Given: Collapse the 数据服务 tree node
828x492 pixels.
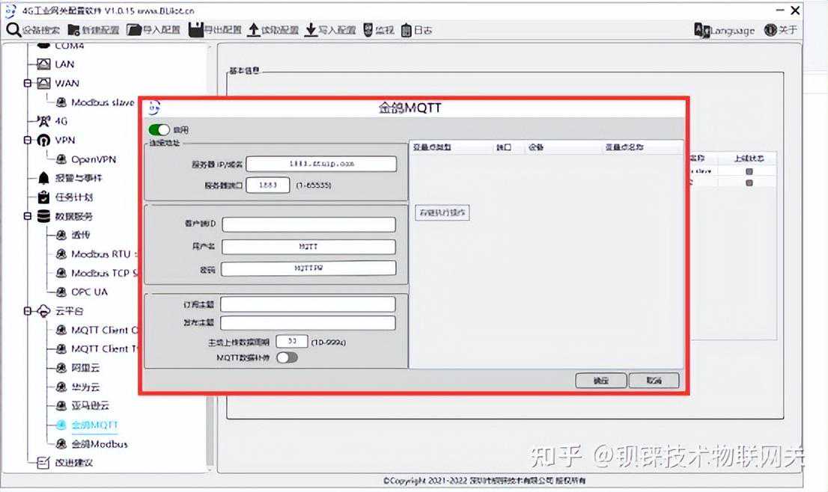Looking at the screenshot, I should coord(28,216).
